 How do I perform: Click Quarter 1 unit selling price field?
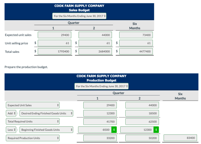point(55,43)
